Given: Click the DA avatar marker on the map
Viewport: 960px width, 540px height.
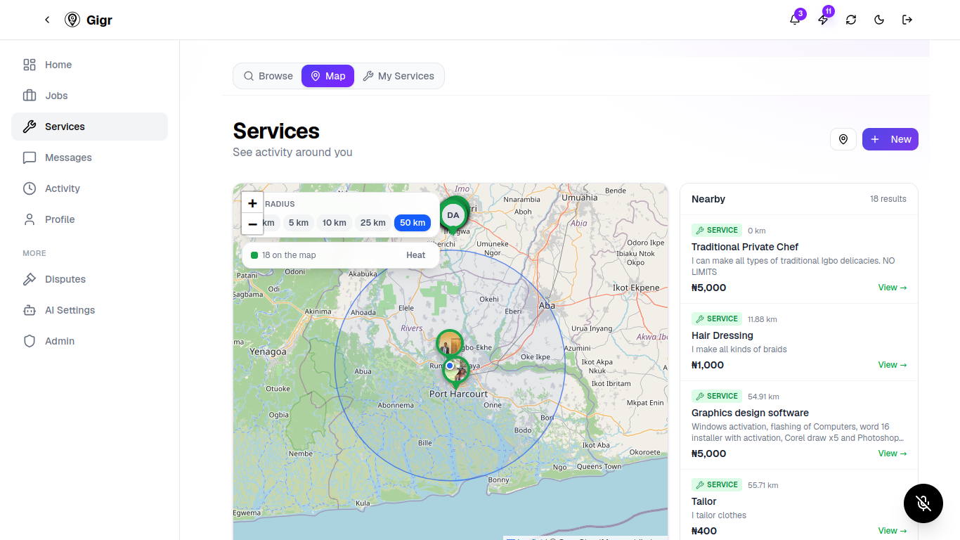Looking at the screenshot, I should 453,215.
